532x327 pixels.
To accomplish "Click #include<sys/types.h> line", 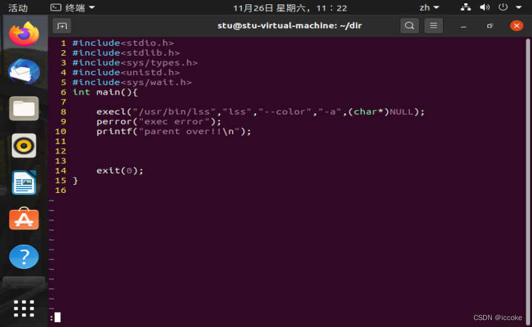I will [135, 63].
